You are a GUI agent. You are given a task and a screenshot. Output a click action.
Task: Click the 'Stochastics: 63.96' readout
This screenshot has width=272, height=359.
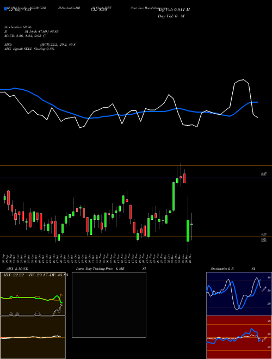click(x=17, y=27)
